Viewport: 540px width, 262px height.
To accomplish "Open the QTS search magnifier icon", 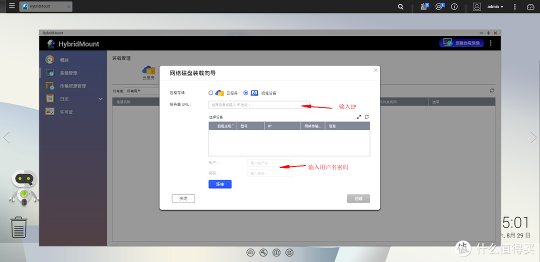I will pyautogui.click(x=400, y=6).
